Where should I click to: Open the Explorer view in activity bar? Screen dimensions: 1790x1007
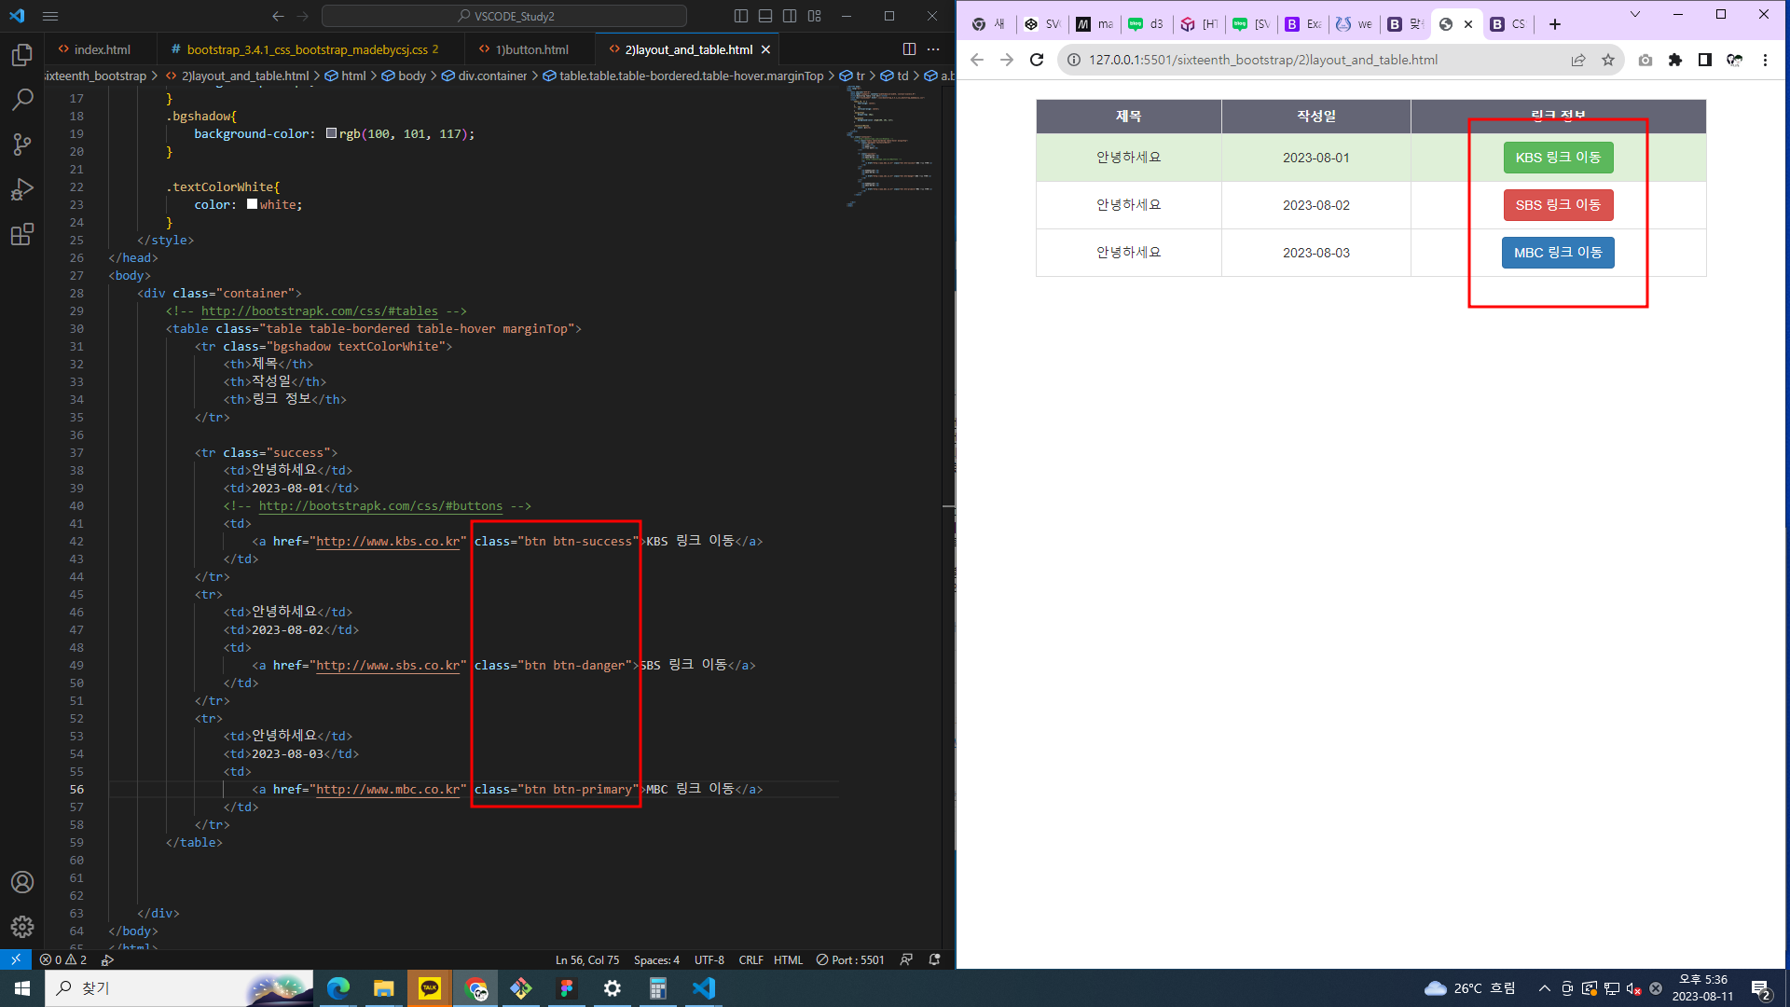22,55
